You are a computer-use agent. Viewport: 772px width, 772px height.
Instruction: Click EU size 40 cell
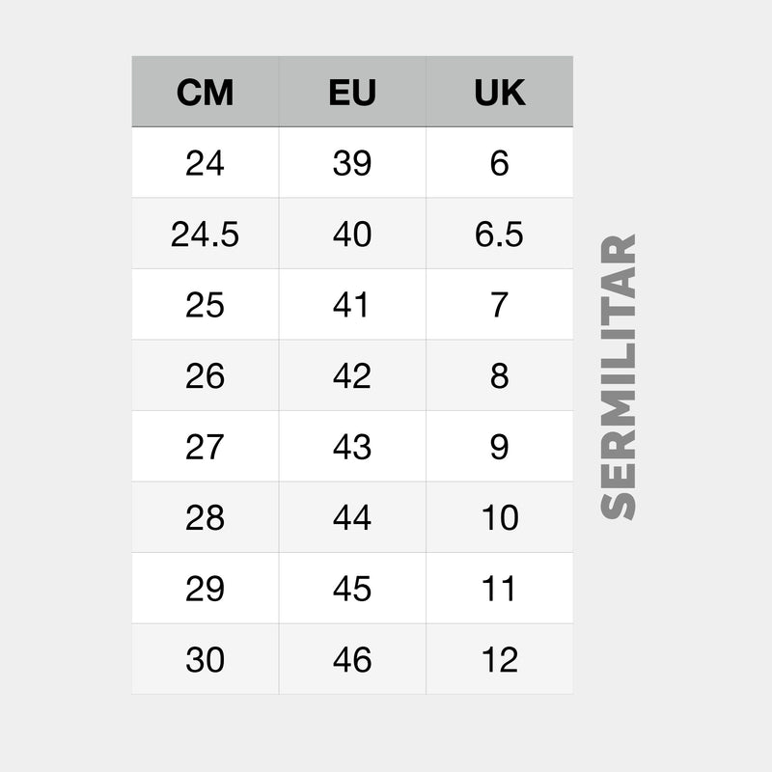click(351, 234)
